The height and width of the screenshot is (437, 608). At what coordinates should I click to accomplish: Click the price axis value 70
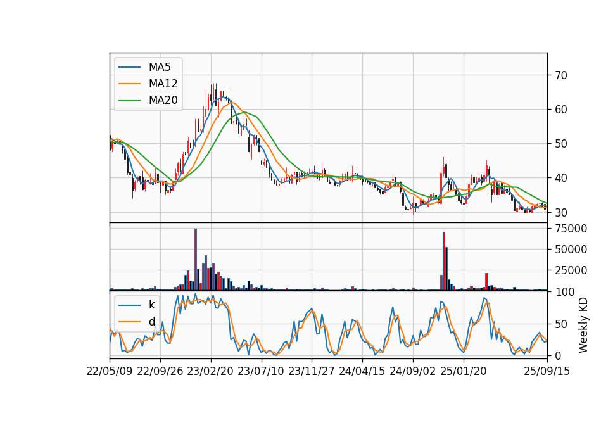[x=561, y=75]
